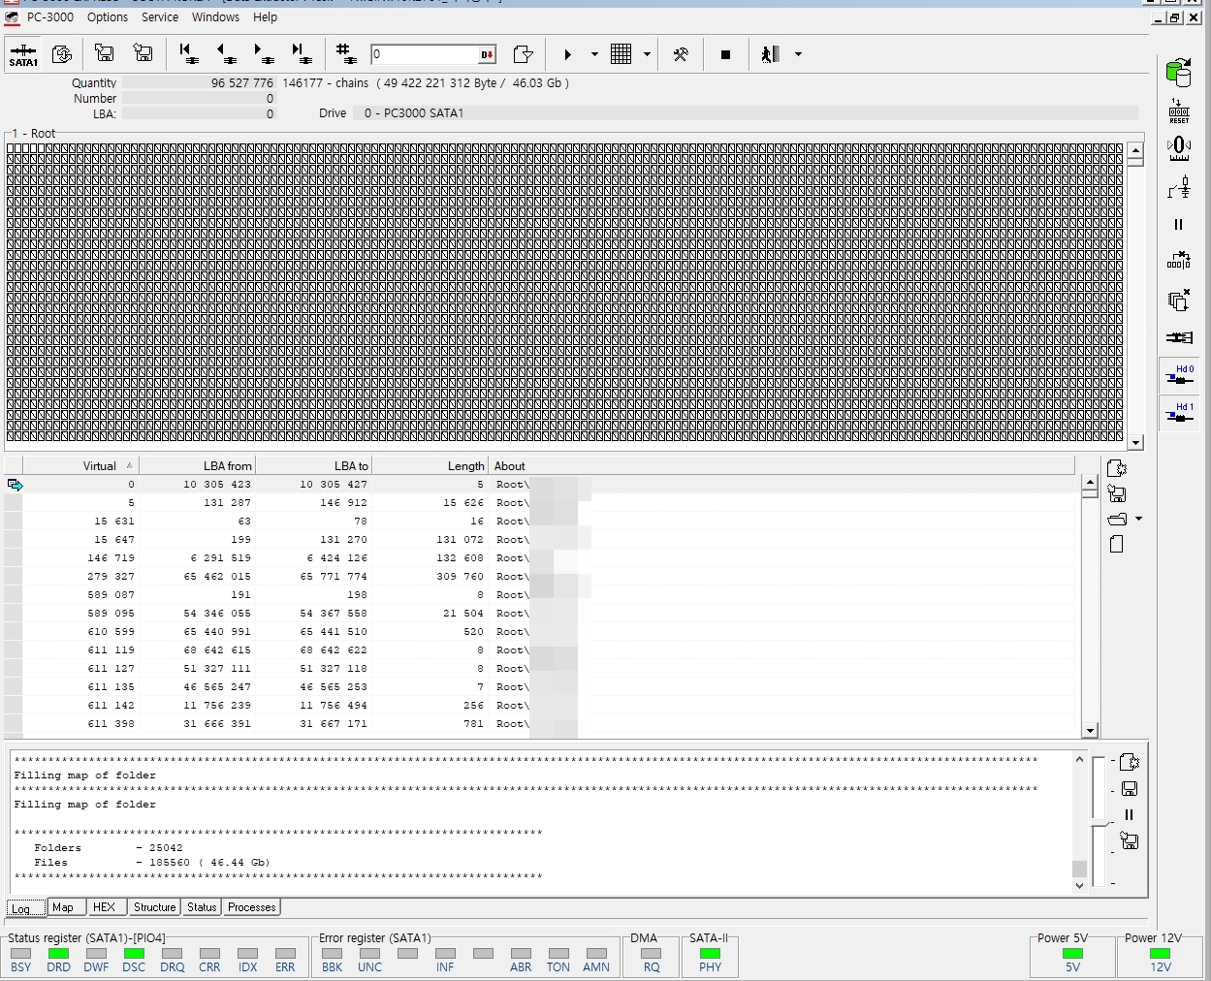
Task: Open the Service menu
Action: pos(160,16)
